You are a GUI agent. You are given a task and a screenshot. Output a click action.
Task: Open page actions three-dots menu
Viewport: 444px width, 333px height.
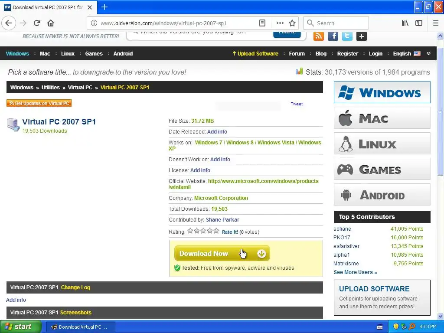280,23
